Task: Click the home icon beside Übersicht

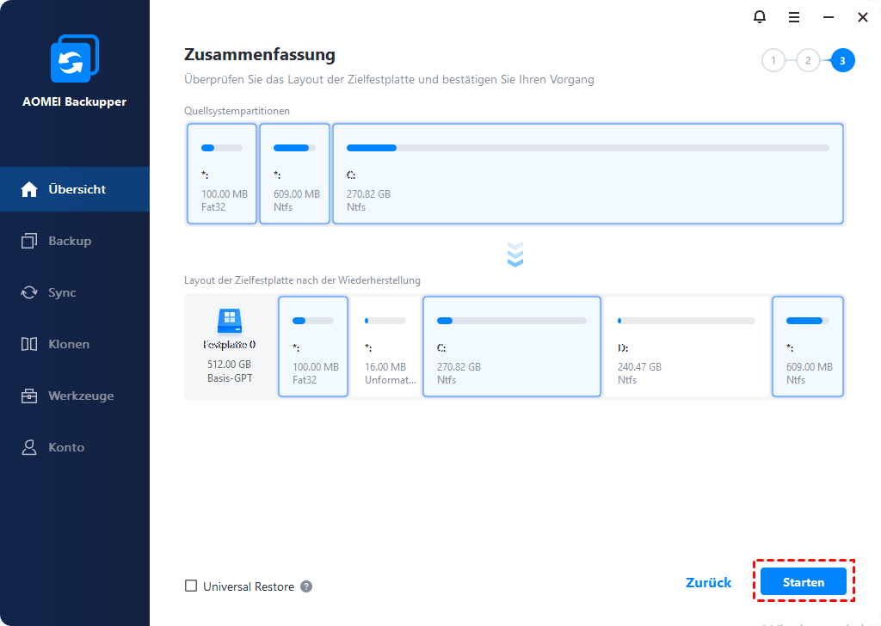Action: 29,189
